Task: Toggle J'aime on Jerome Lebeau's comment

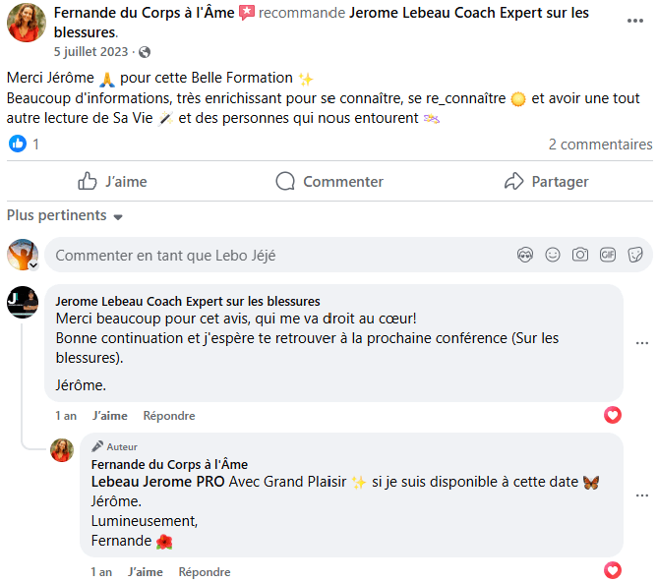Action: [110, 416]
